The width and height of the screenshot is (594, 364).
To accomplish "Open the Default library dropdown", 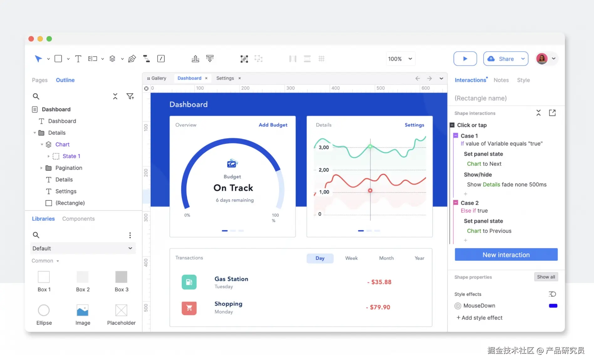I will 83,248.
